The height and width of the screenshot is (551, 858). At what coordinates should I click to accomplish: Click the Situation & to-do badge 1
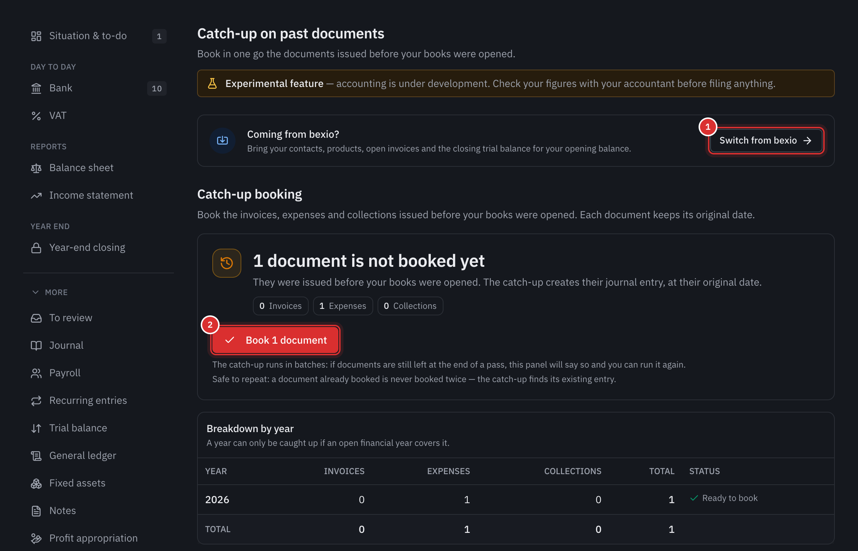tap(159, 36)
